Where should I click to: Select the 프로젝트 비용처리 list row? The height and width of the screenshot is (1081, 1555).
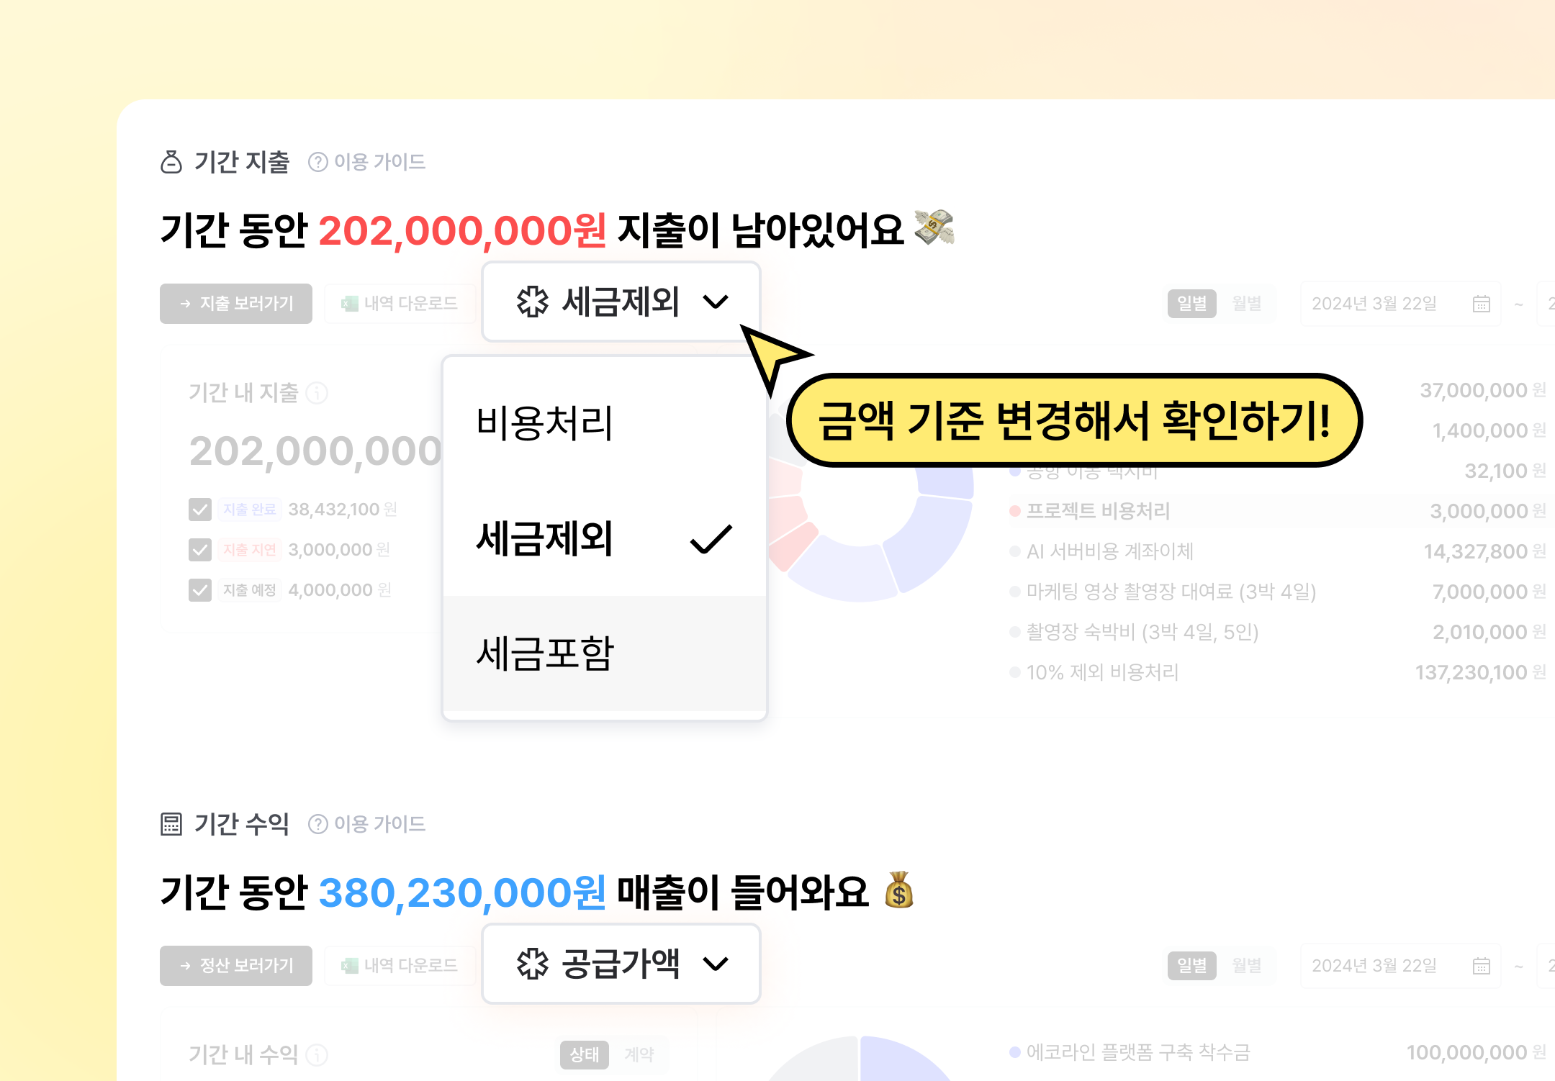[x=1278, y=511]
